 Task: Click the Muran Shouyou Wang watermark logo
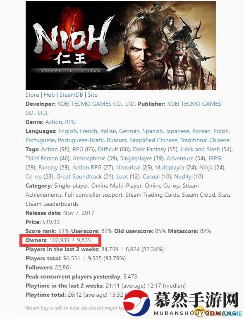coord(181,304)
